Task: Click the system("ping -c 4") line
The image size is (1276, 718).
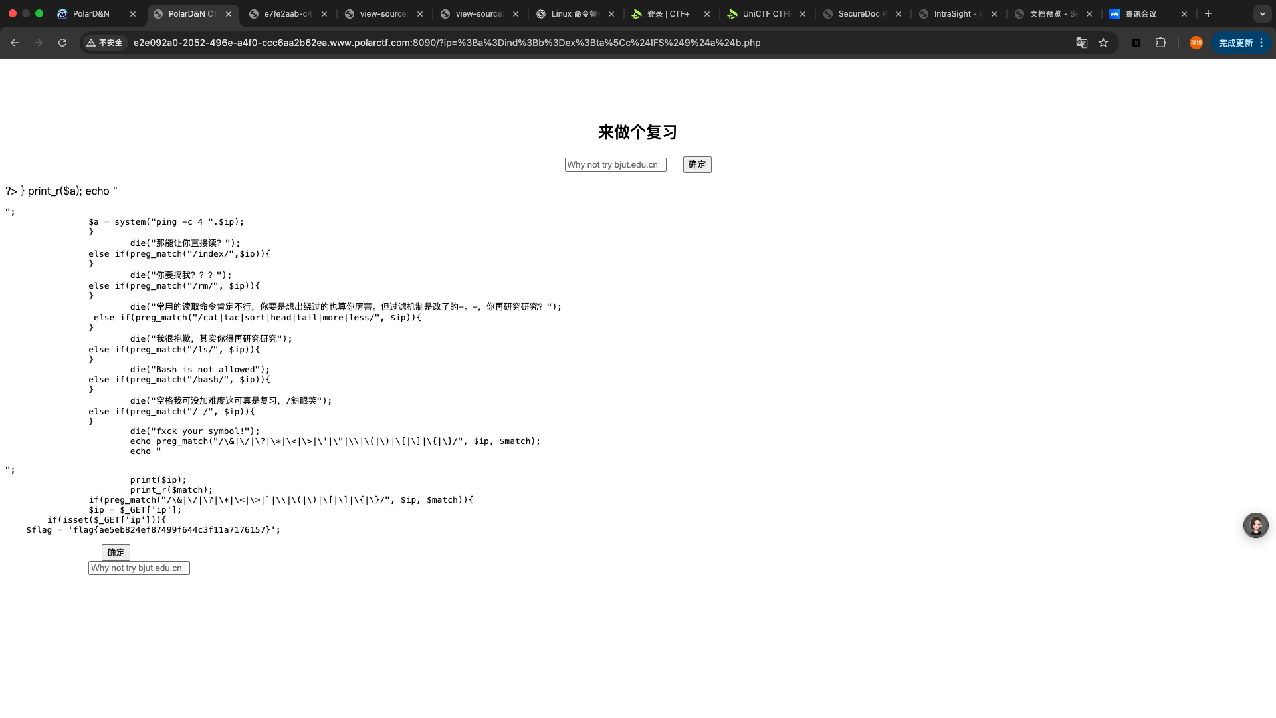Action: (x=166, y=222)
